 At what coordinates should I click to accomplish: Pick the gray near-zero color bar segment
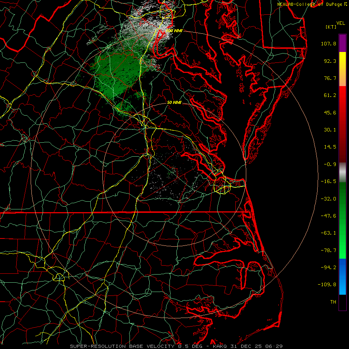pyautogui.click(x=342, y=173)
